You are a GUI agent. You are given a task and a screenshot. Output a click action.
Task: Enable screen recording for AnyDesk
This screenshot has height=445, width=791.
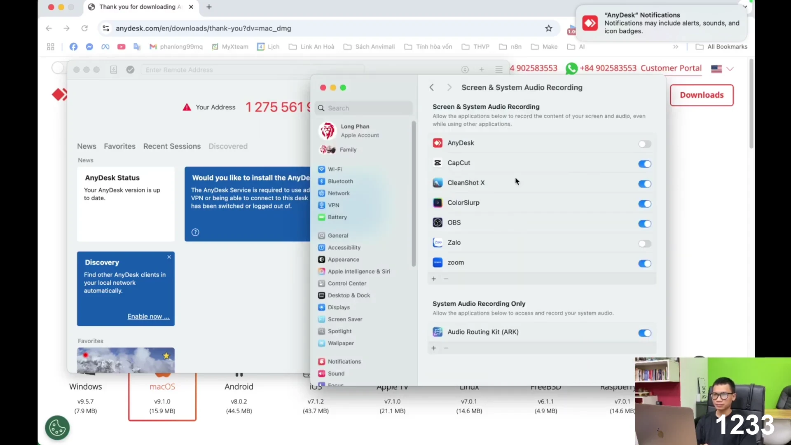[645, 144]
